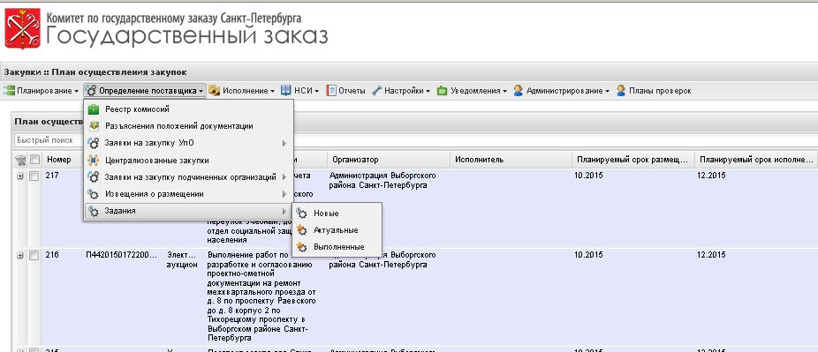Sort by Планируемый срок размещения column header
This screenshot has width=818, height=352.
tap(633, 160)
